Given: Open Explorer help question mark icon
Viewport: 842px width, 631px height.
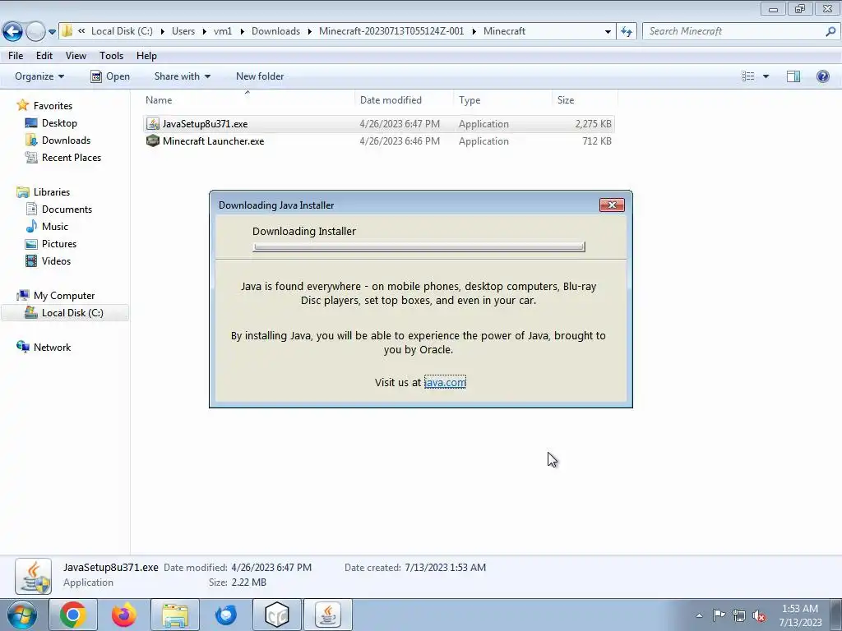Looking at the screenshot, I should [822, 76].
